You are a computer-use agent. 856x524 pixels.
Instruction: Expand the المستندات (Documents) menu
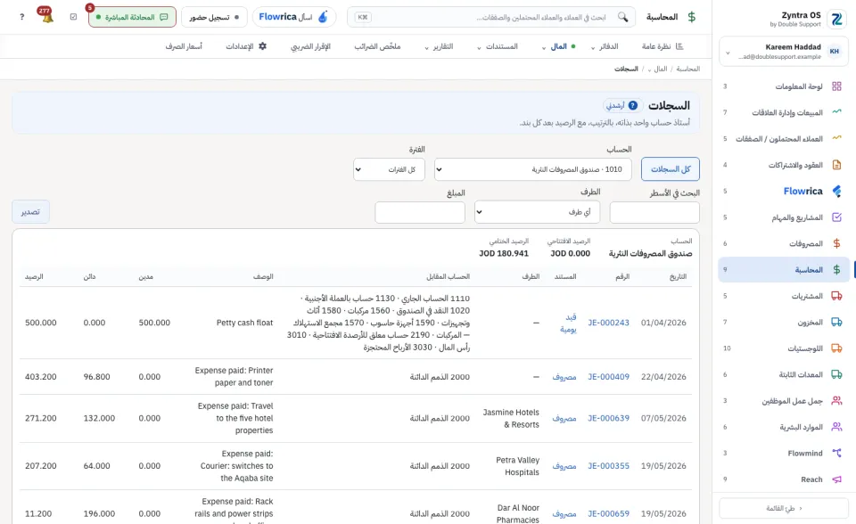(497, 46)
